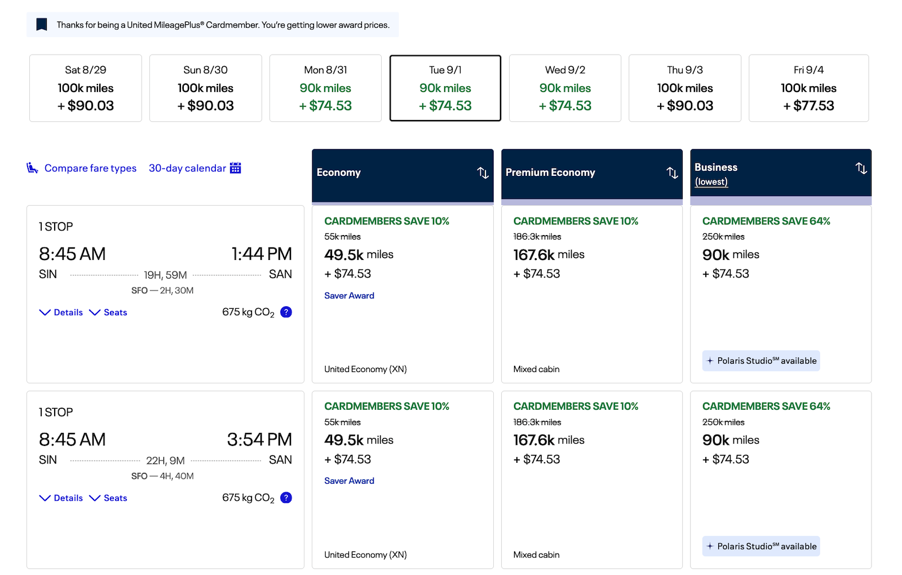Expand Seats for the 19H 59M flight
This screenshot has width=902, height=575.
click(x=108, y=312)
